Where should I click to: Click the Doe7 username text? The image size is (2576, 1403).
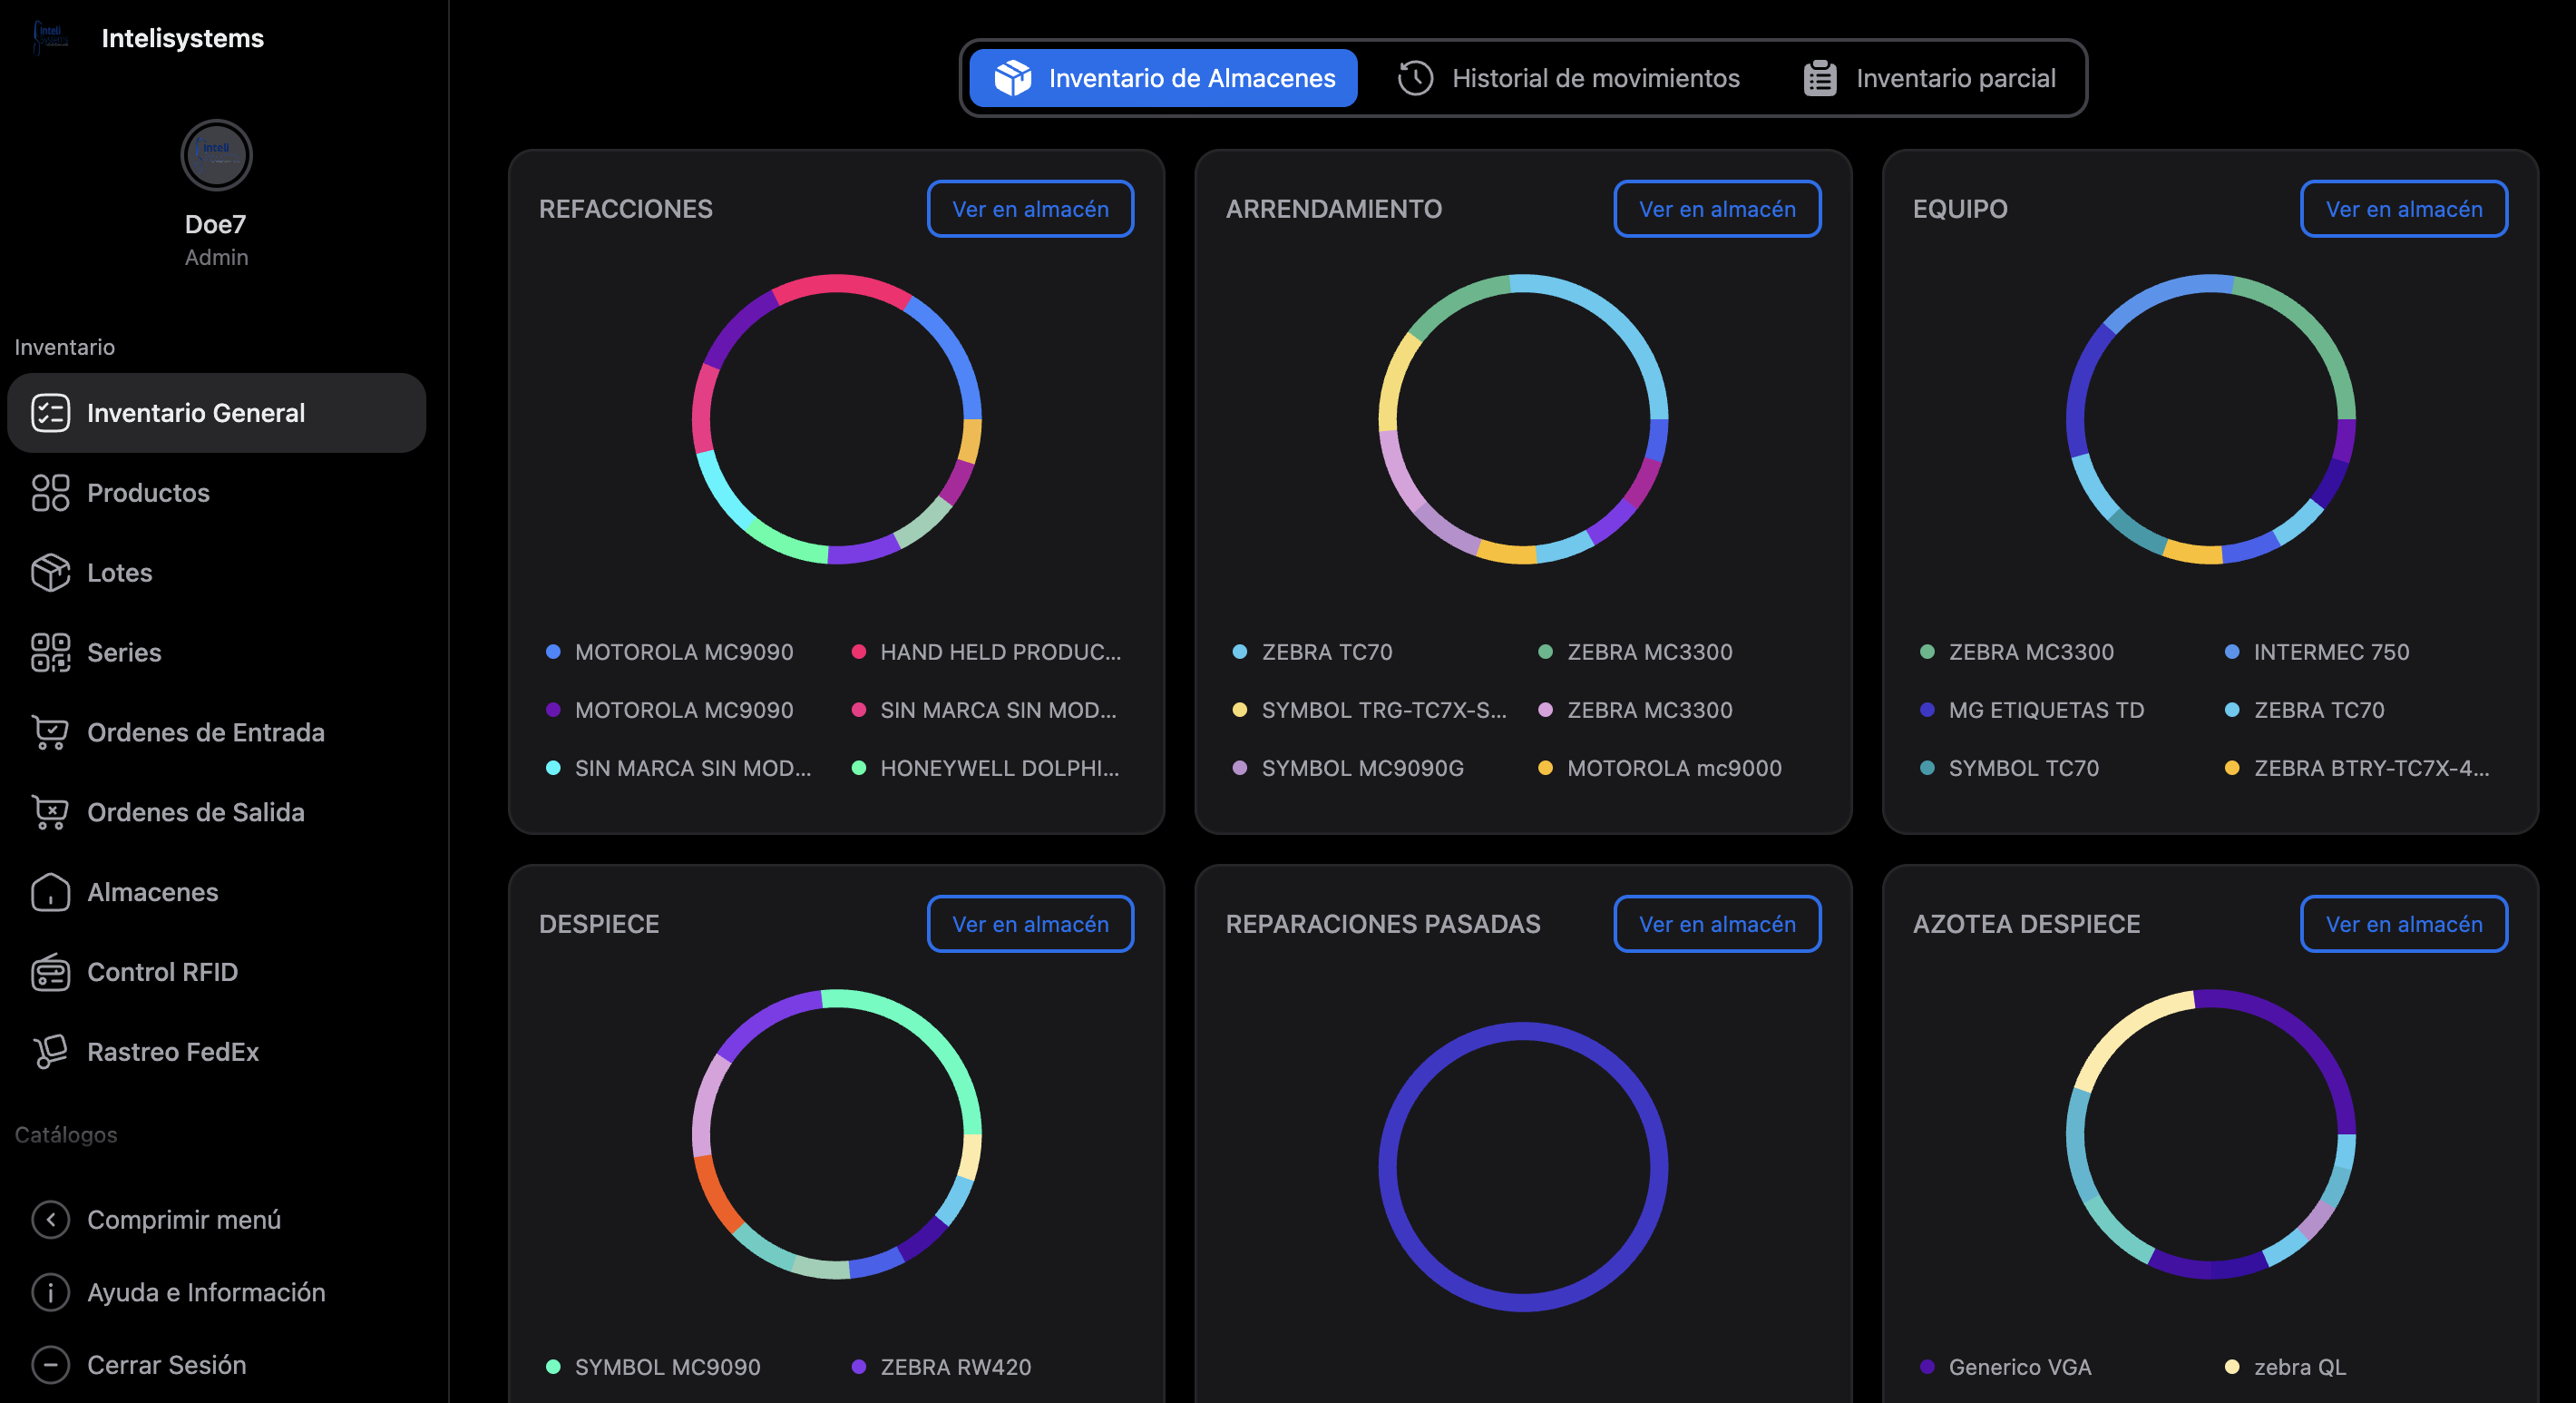(216, 224)
